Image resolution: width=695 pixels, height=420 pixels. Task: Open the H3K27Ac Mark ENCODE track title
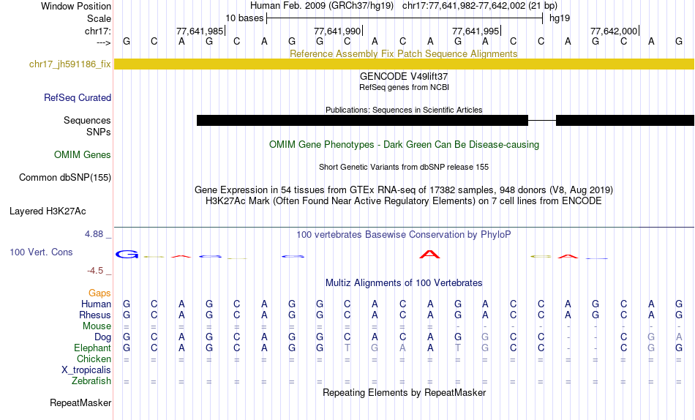point(404,201)
